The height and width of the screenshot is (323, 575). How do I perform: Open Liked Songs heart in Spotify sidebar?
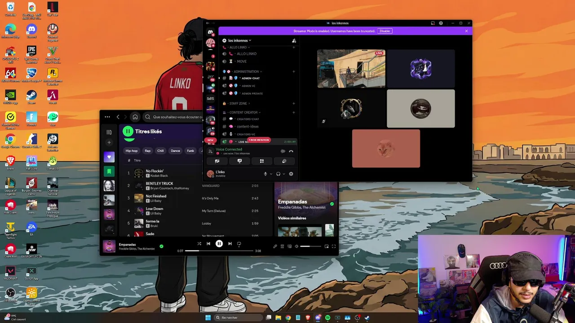pyautogui.click(x=109, y=157)
